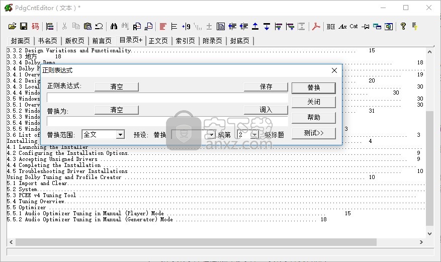Screen dimensions: 441x262
Task: Click the move-down arrow icon
Action: [x=267, y=27]
